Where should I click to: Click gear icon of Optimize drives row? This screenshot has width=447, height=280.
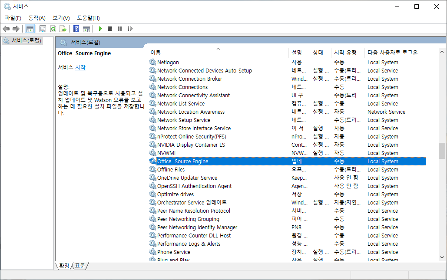point(153,194)
